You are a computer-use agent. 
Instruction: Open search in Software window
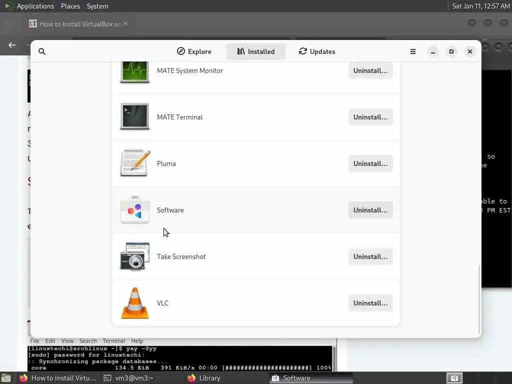tap(42, 51)
